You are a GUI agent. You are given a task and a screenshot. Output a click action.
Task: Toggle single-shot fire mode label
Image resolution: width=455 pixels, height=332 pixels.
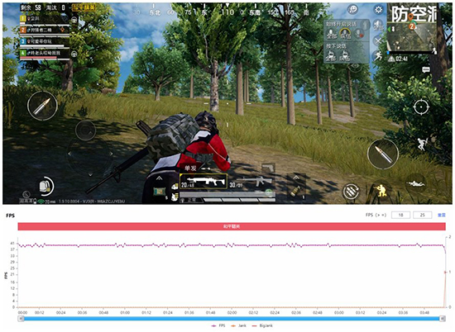(190, 168)
